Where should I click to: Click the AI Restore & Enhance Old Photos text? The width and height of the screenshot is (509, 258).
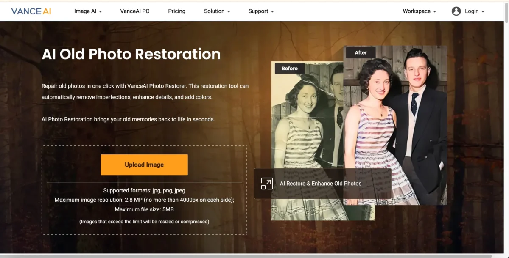321,184
